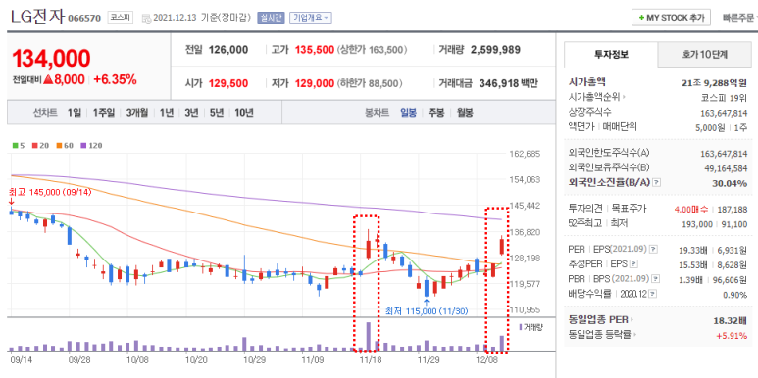Viewport: 758px width, 378px height.
Task: Click help icon next to 배당수익률 2020.12
Action: [x=653, y=294]
